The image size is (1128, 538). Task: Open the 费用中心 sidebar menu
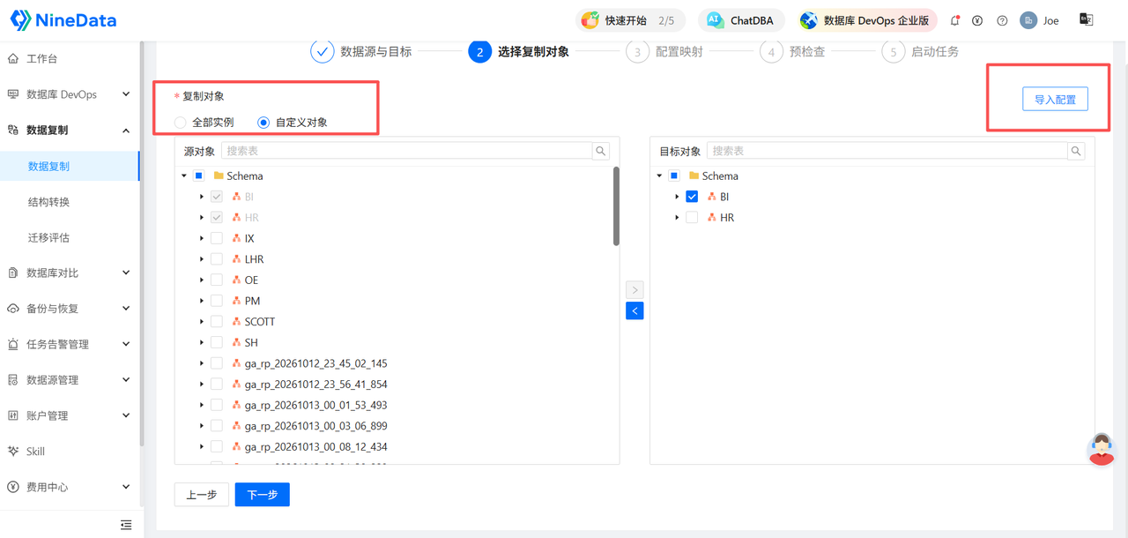click(70, 487)
